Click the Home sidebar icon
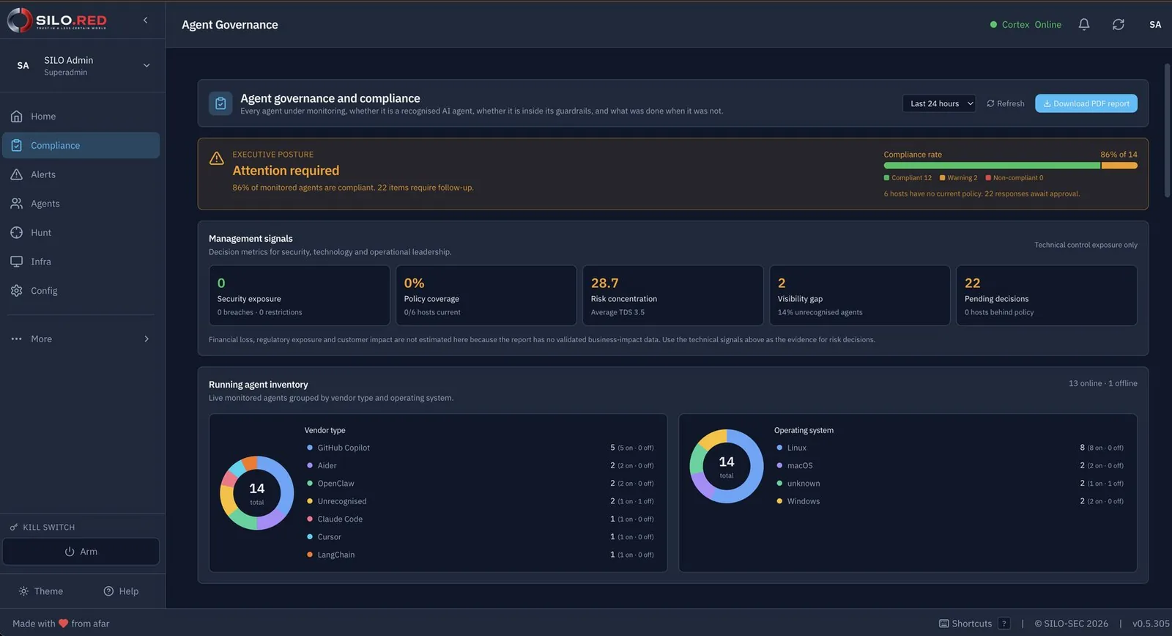This screenshot has width=1172, height=636. [x=17, y=117]
